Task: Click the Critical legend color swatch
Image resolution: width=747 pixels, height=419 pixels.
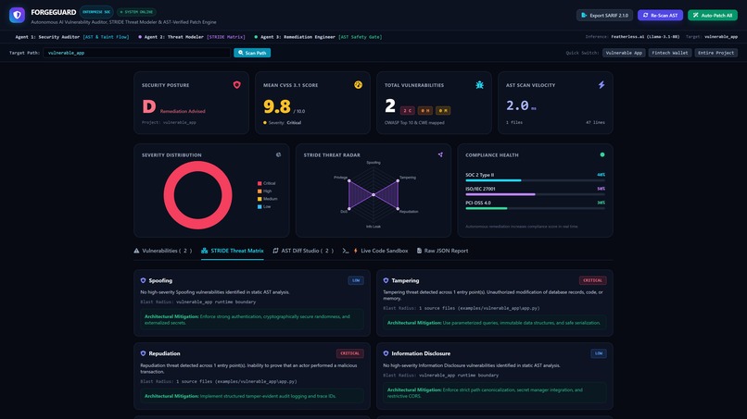Action: pos(260,183)
